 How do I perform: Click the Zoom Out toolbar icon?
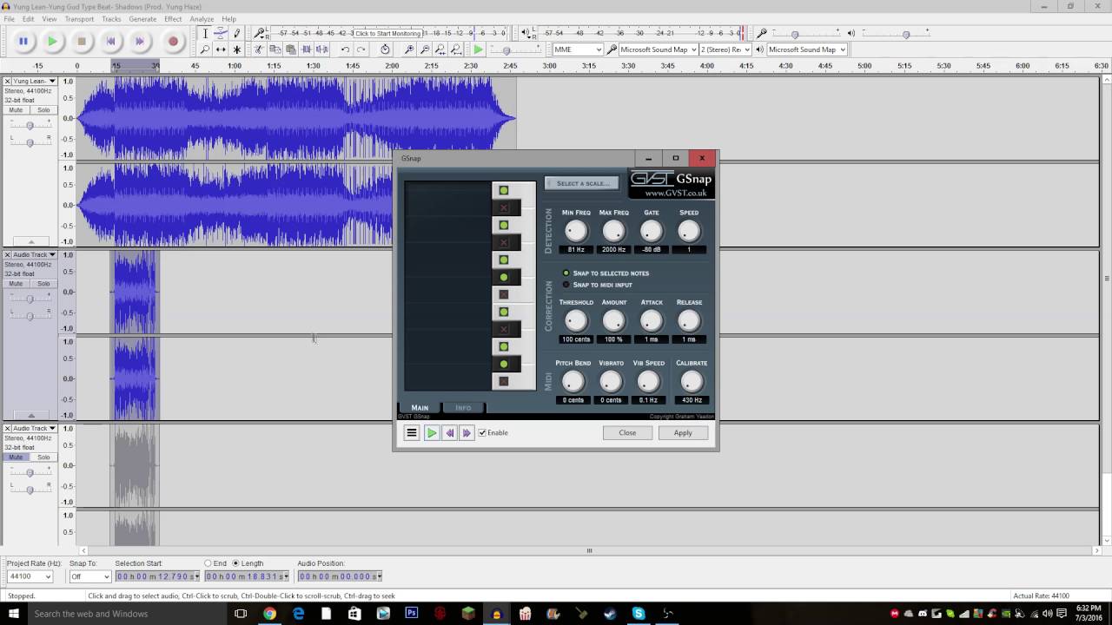coord(425,49)
